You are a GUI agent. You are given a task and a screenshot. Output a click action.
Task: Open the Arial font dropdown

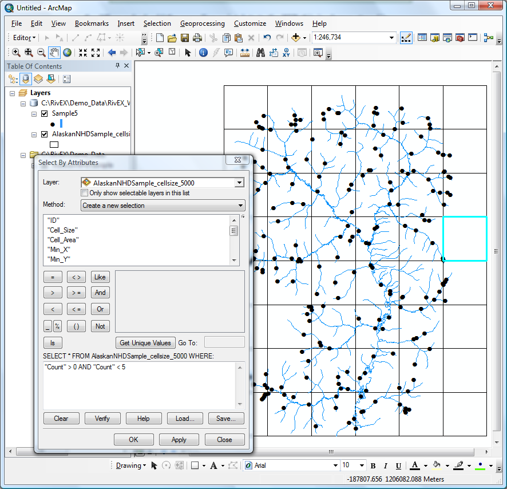(x=336, y=466)
